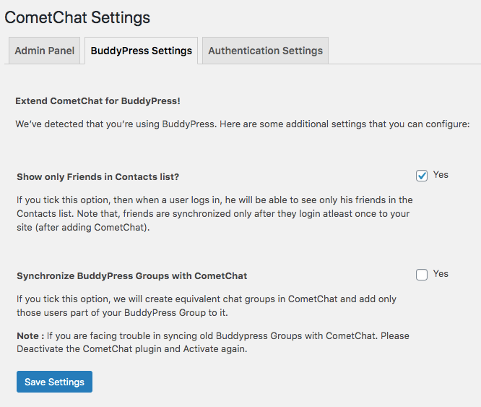Click the Show only Friends in Contacts list heading
481x407 pixels.
point(98,176)
